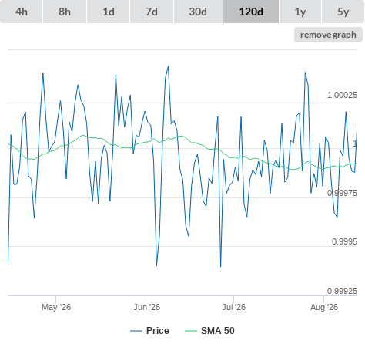This screenshot has height=351, width=365.
Task: Click the active 120d tab
Action: click(x=251, y=12)
